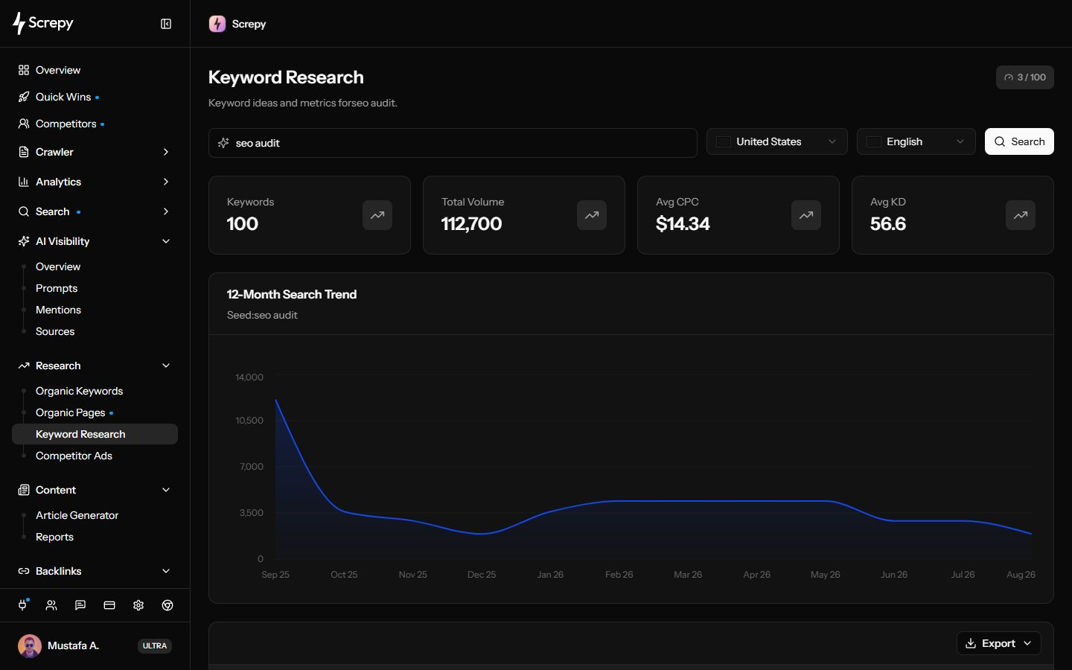This screenshot has width=1072, height=670.
Task: Open Prompts under AI Visibility
Action: point(57,288)
